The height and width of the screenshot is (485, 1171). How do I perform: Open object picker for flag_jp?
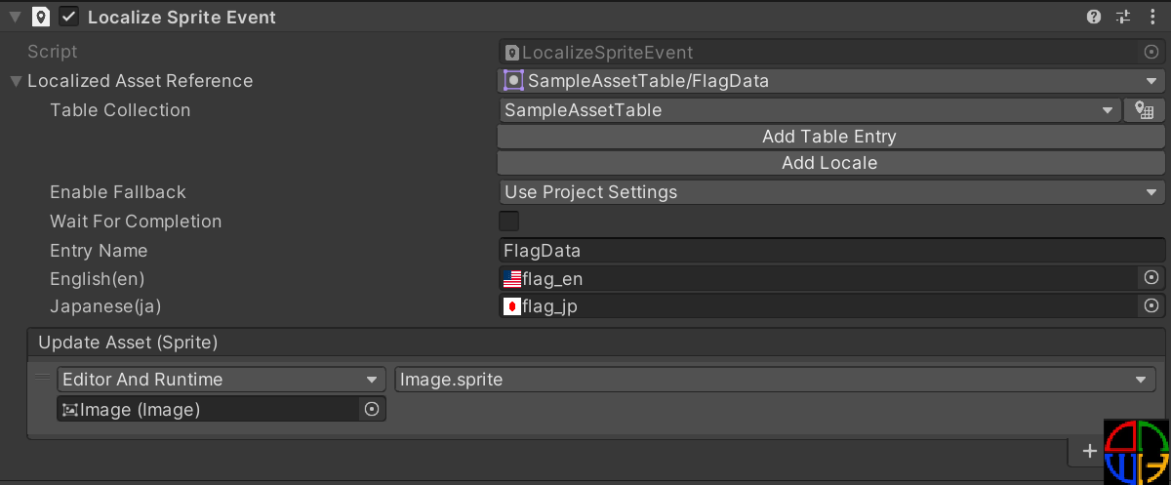[1151, 306]
